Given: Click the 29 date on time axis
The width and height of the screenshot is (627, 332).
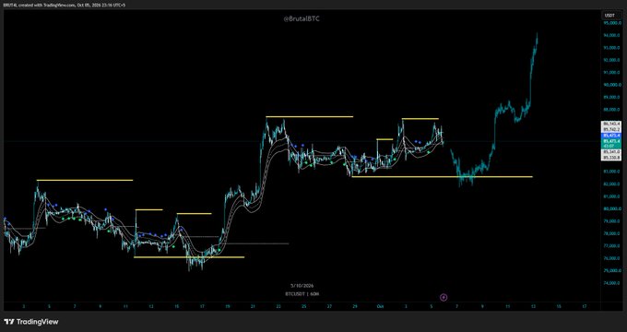Looking at the screenshot, I should click(x=355, y=306).
